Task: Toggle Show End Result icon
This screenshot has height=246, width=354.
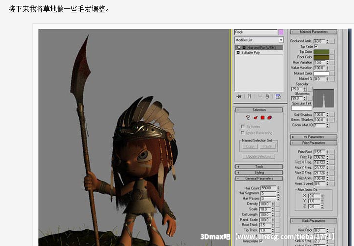Action: 249,97
